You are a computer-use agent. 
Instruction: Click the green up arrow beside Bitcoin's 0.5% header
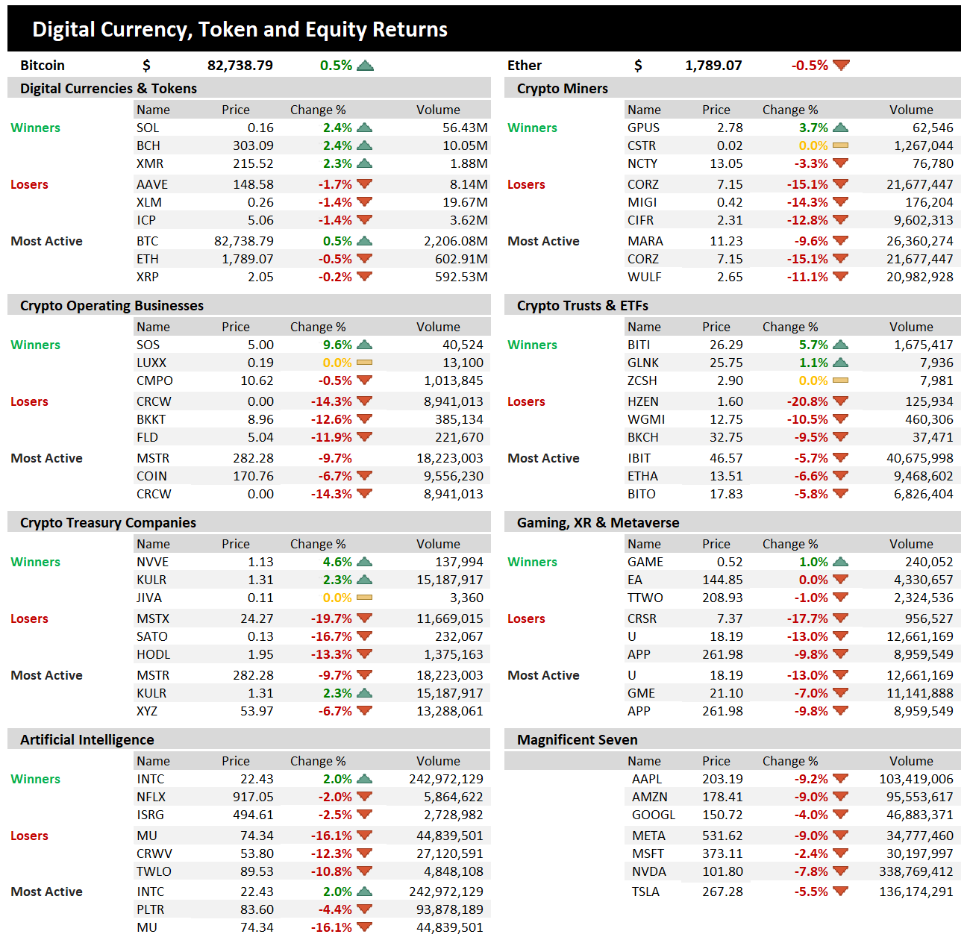tap(365, 66)
